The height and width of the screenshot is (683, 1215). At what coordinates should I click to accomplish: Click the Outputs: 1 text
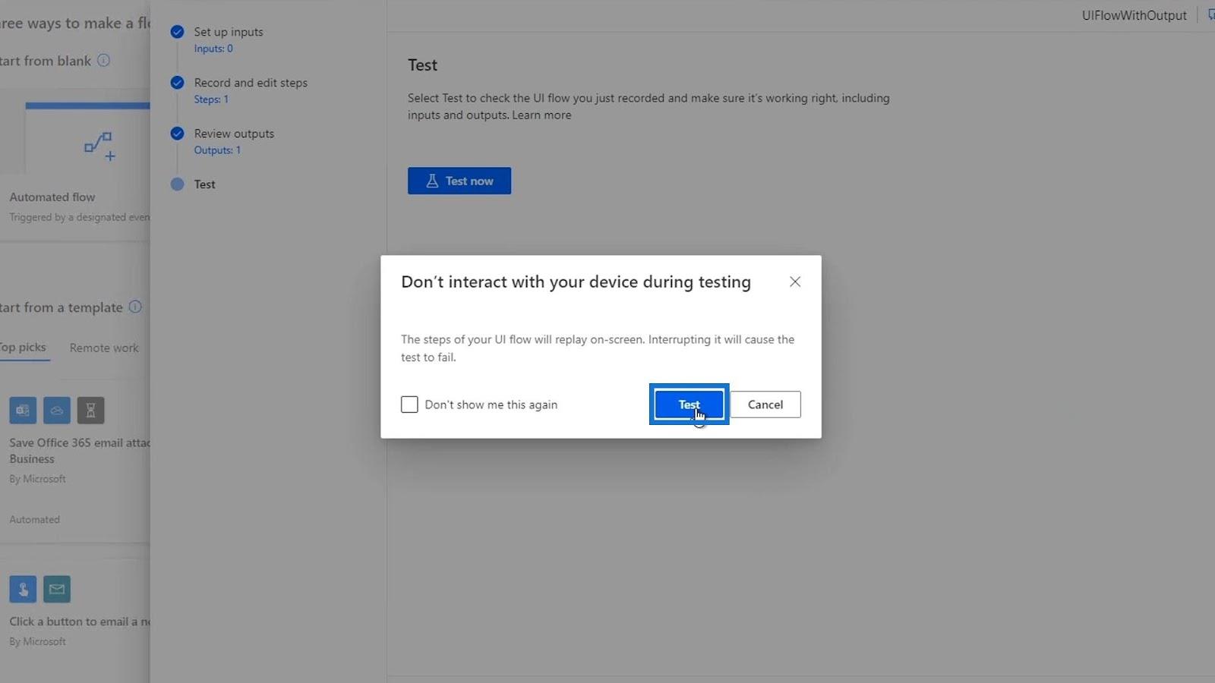217,150
